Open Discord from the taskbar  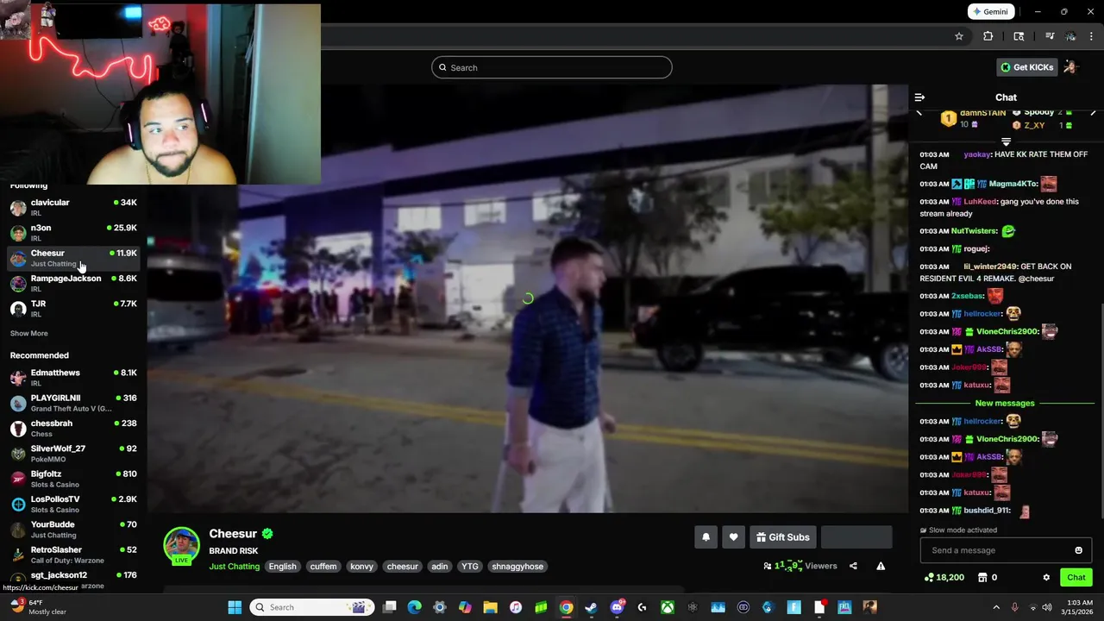(x=617, y=607)
